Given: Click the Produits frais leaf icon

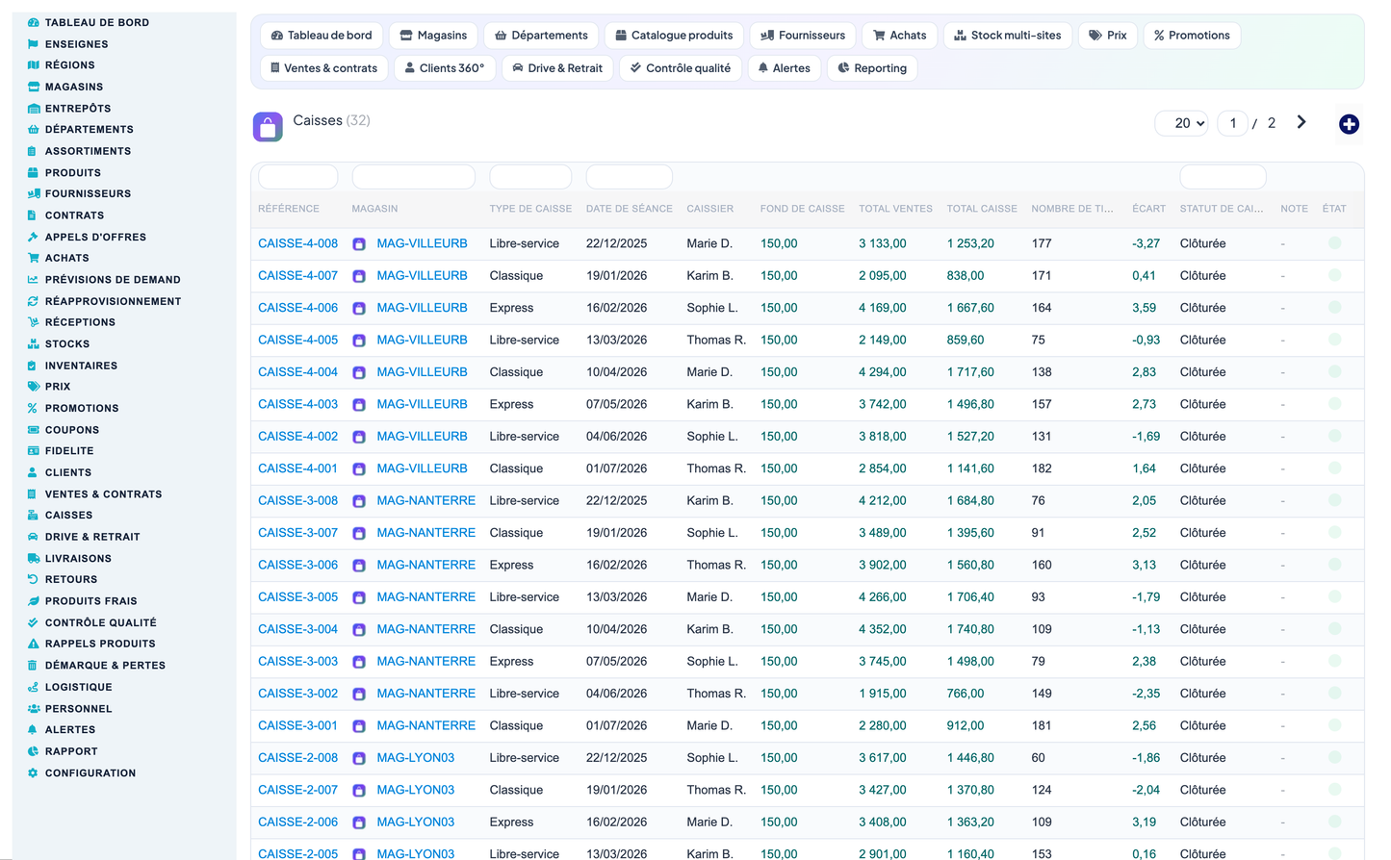Looking at the screenshot, I should (x=34, y=601).
